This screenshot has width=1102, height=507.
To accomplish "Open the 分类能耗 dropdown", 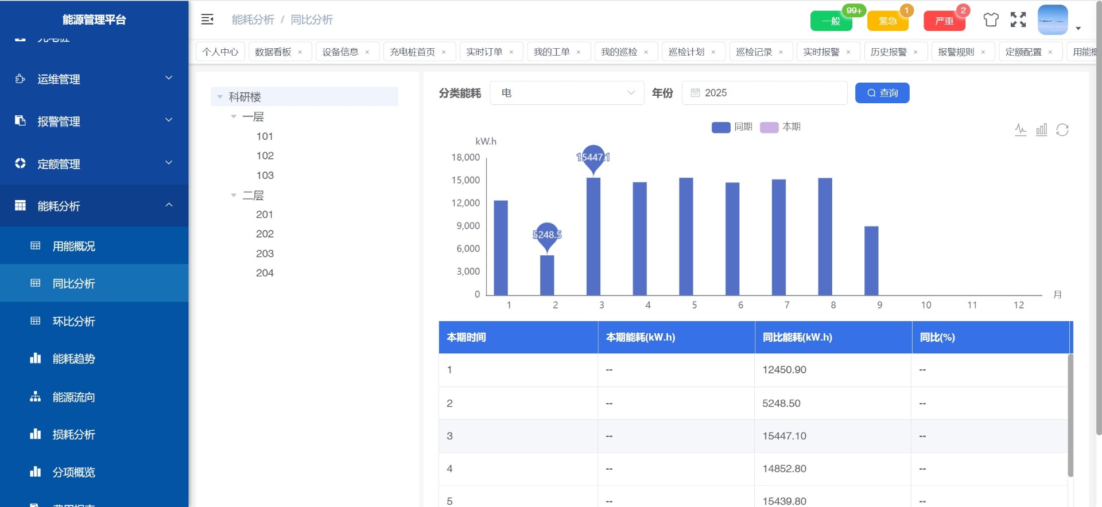I will (x=567, y=93).
